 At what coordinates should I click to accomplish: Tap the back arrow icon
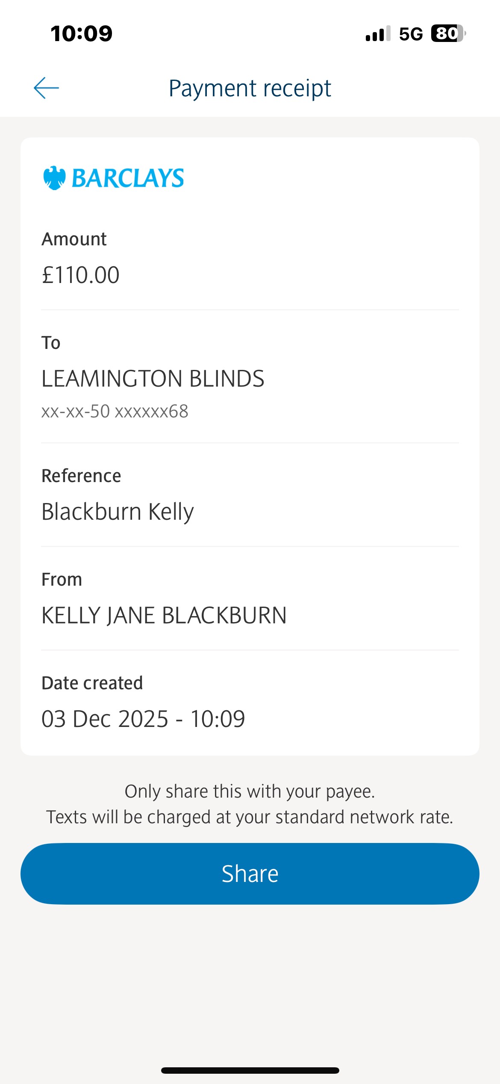point(46,88)
